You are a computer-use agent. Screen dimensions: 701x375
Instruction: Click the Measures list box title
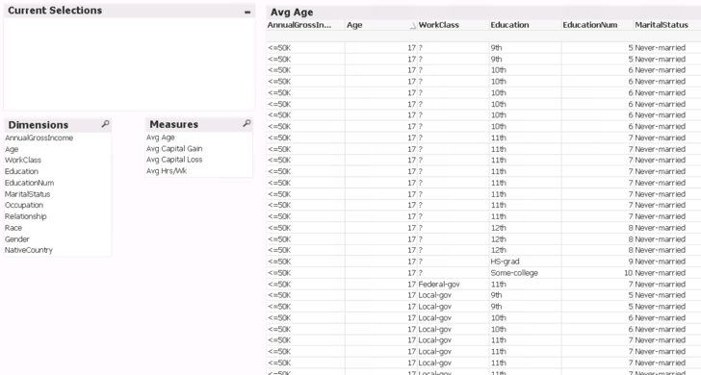[x=174, y=125]
